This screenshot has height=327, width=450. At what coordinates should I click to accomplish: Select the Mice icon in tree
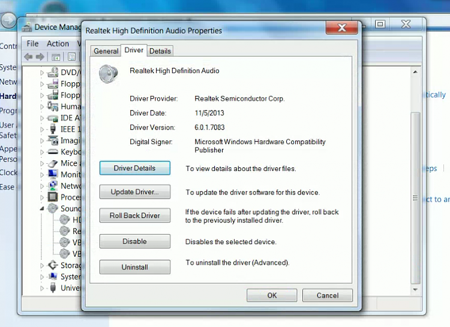[x=53, y=163]
